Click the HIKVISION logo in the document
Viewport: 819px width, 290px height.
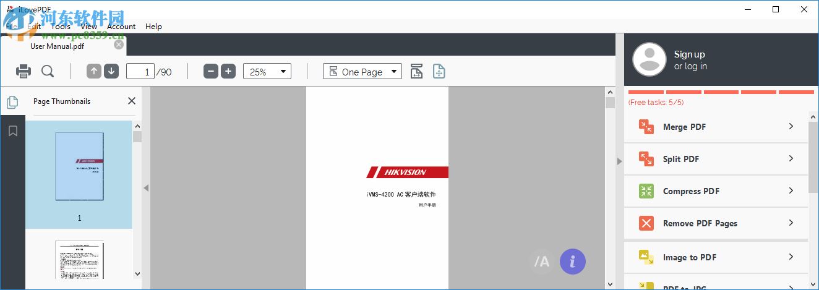pos(408,172)
